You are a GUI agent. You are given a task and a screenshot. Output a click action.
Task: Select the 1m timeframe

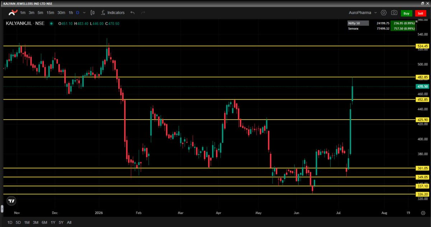23,13
